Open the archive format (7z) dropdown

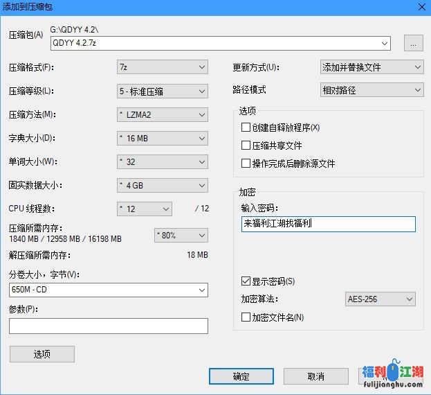(x=163, y=67)
